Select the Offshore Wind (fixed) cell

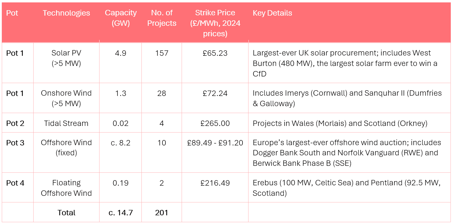tap(66, 148)
